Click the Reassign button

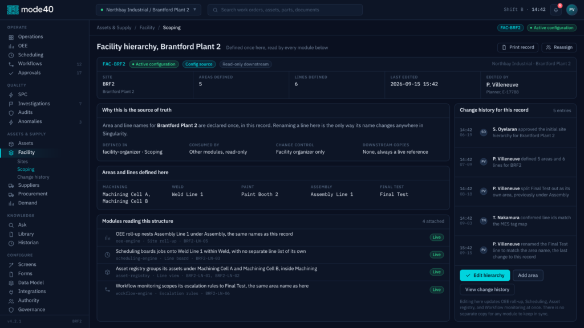pyautogui.click(x=559, y=47)
